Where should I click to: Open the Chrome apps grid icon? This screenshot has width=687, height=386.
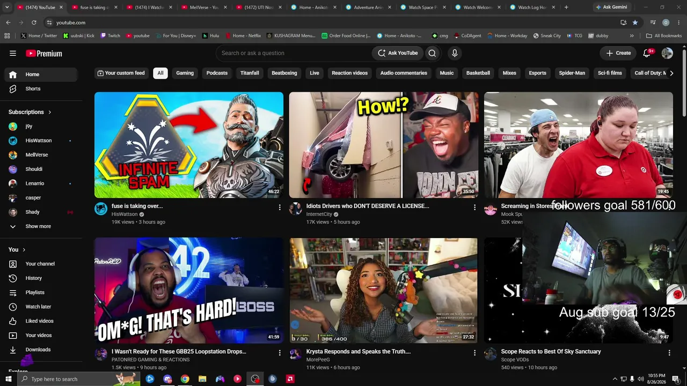click(7, 36)
